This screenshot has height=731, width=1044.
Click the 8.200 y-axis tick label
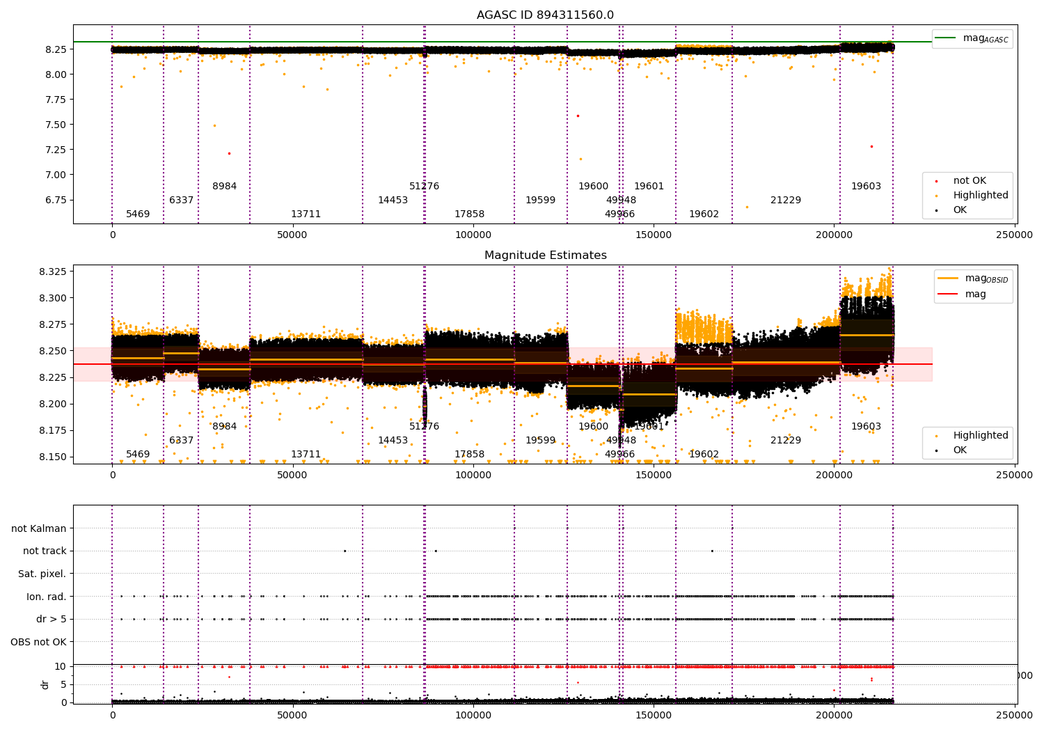point(53,404)
